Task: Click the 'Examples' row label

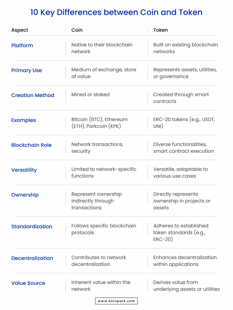Action: [x=23, y=120]
